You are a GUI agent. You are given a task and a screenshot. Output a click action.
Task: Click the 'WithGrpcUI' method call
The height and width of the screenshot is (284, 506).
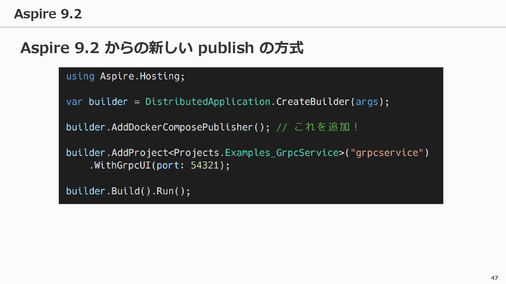pos(122,165)
